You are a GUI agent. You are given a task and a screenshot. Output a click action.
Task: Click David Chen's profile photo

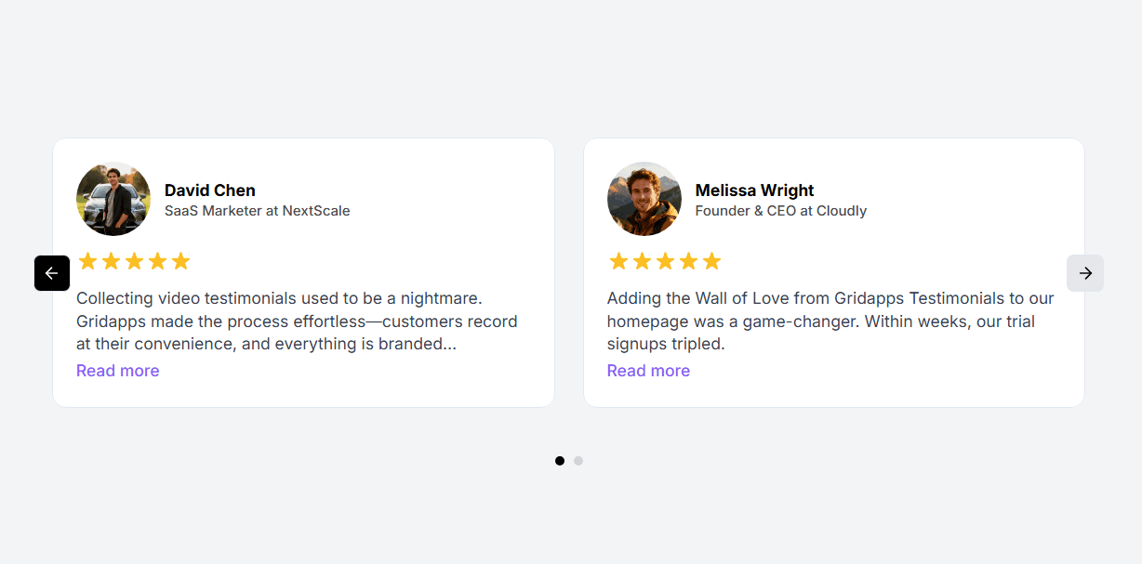click(113, 199)
